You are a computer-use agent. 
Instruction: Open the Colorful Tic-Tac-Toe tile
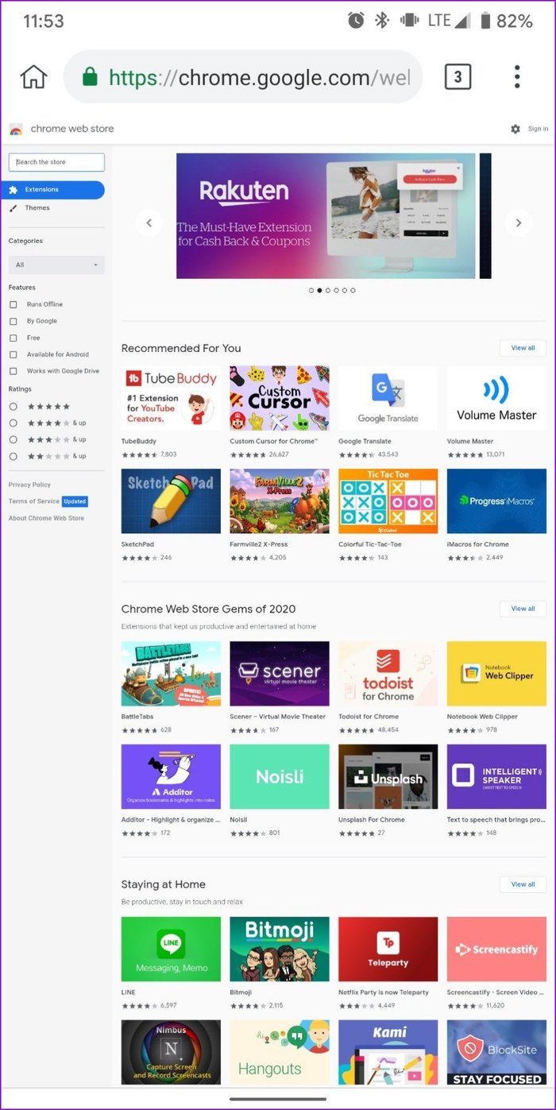click(388, 501)
